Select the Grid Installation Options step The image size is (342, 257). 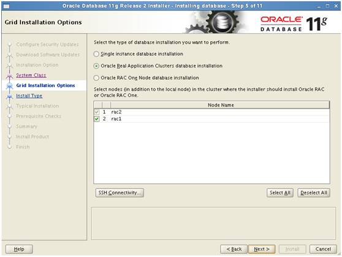click(45, 85)
